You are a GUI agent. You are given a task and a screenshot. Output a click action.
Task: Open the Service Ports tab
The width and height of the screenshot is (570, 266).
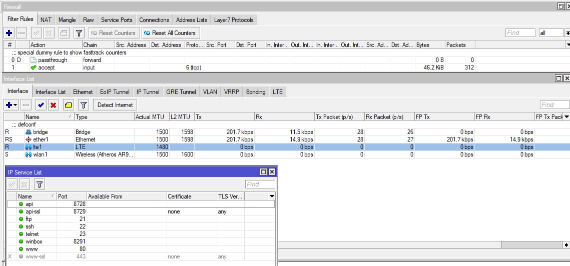click(116, 20)
